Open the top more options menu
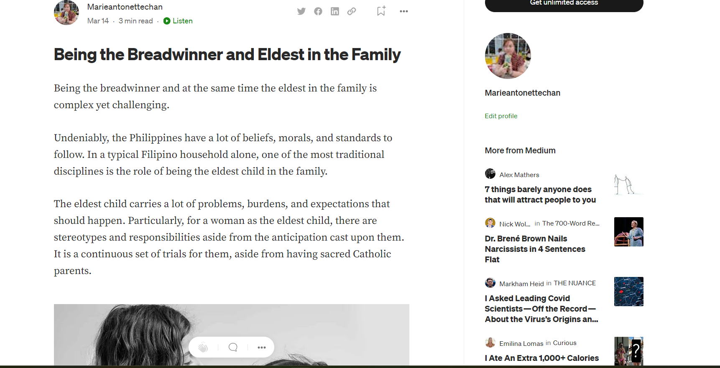 pyautogui.click(x=403, y=11)
